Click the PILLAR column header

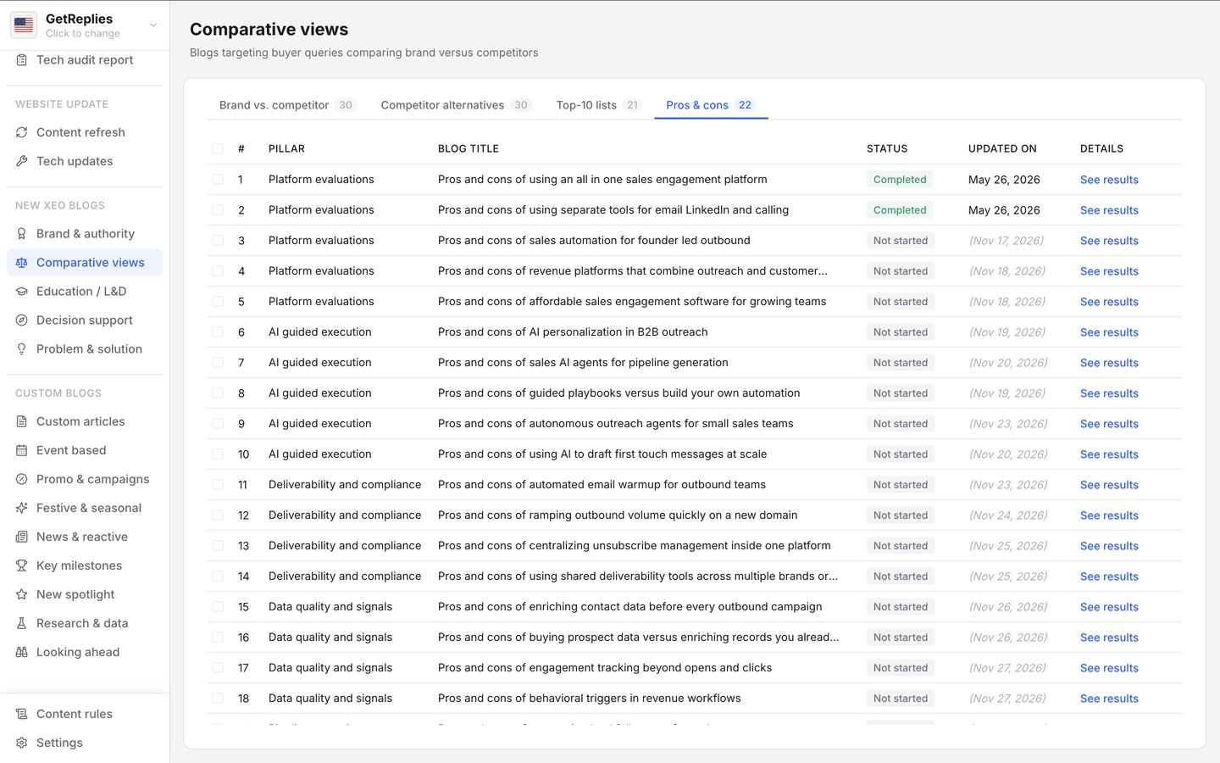pos(286,148)
